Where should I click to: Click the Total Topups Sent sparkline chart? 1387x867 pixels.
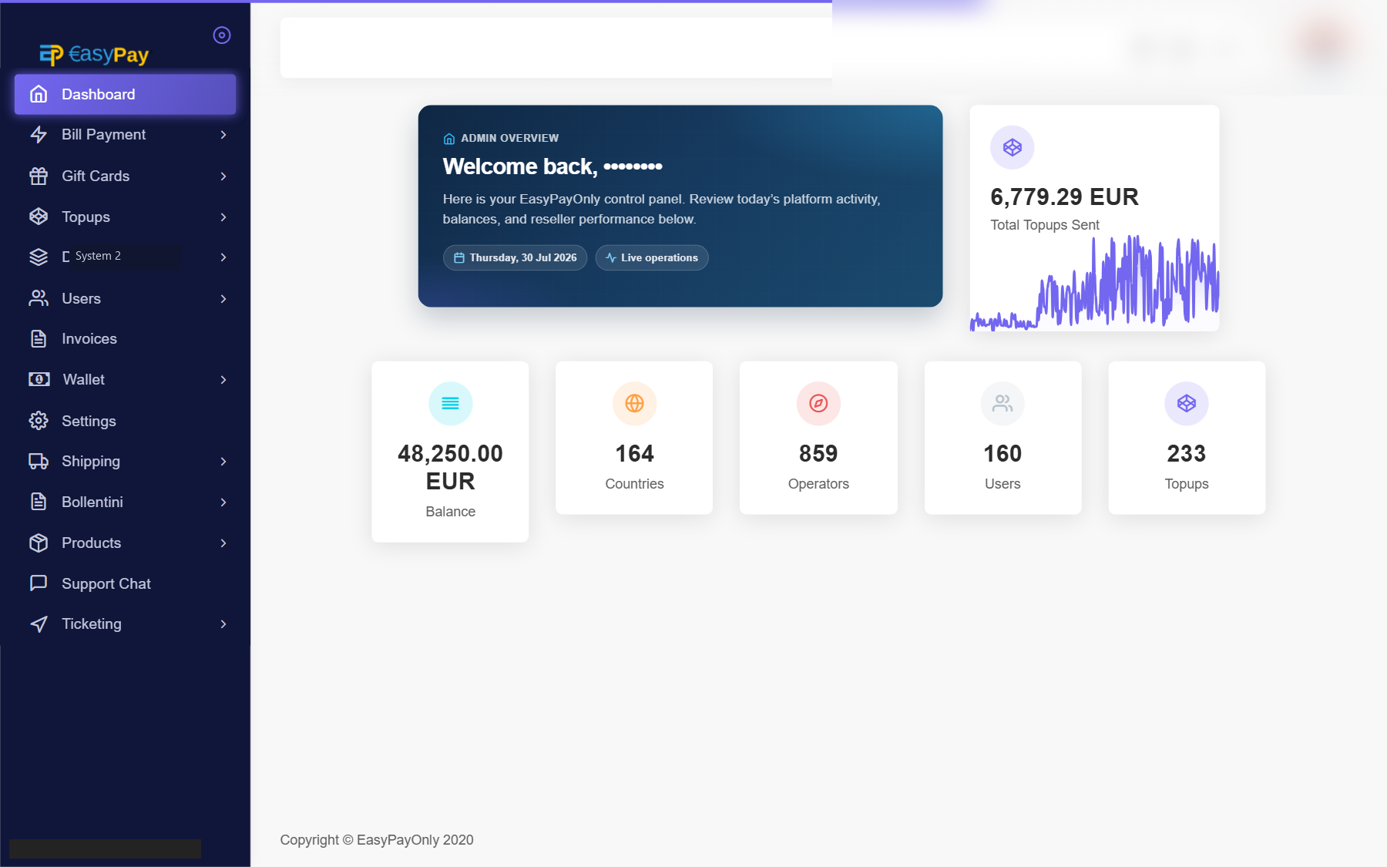tap(1094, 283)
